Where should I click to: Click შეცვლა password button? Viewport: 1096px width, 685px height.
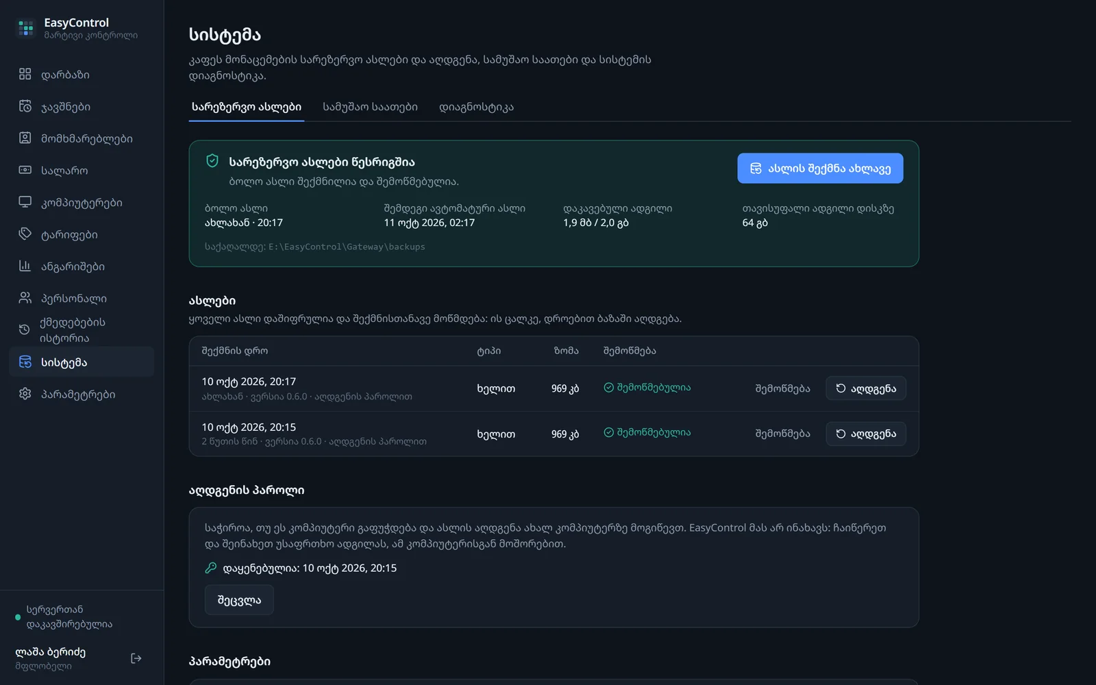(x=239, y=600)
